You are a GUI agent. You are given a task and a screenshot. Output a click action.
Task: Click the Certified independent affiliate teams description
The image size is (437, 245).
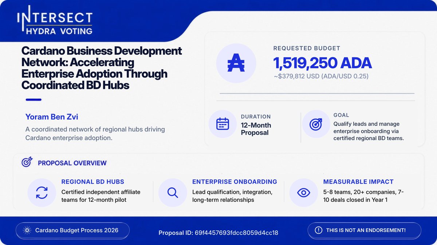(x=101, y=196)
